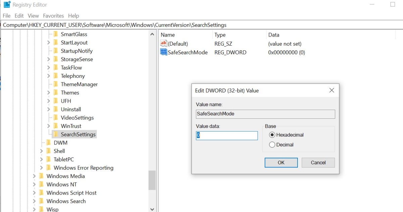The image size is (403, 212).
Task: Switch the base to Decimal
Action: point(273,144)
